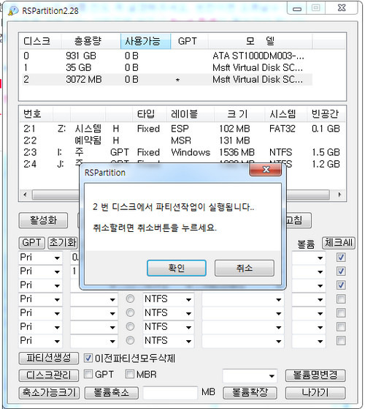The image size is (365, 409).
Task: Enable the MBR checkbox
Action: coord(129,375)
